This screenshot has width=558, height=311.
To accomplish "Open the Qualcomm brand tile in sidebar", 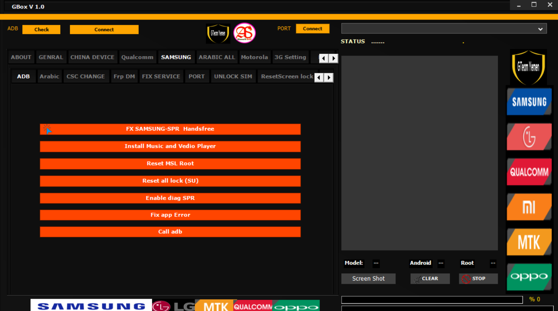I will point(529,172).
